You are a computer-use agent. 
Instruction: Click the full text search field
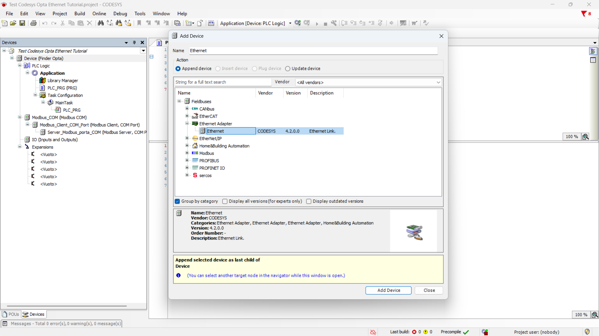tap(223, 82)
